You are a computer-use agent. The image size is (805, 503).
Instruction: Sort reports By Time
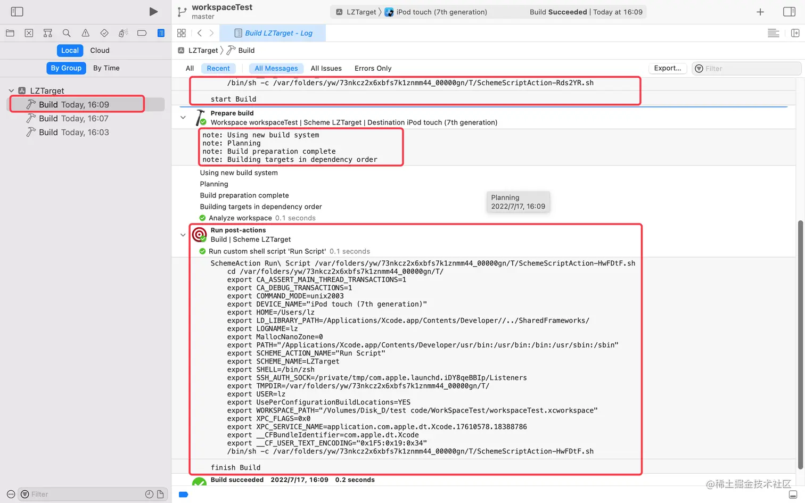coord(106,68)
